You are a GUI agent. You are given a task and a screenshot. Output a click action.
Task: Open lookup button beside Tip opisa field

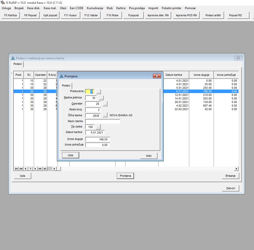(x=98, y=127)
